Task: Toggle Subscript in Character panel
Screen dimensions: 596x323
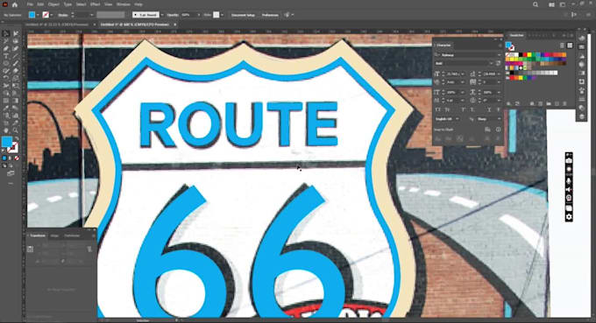Action: 472,109
